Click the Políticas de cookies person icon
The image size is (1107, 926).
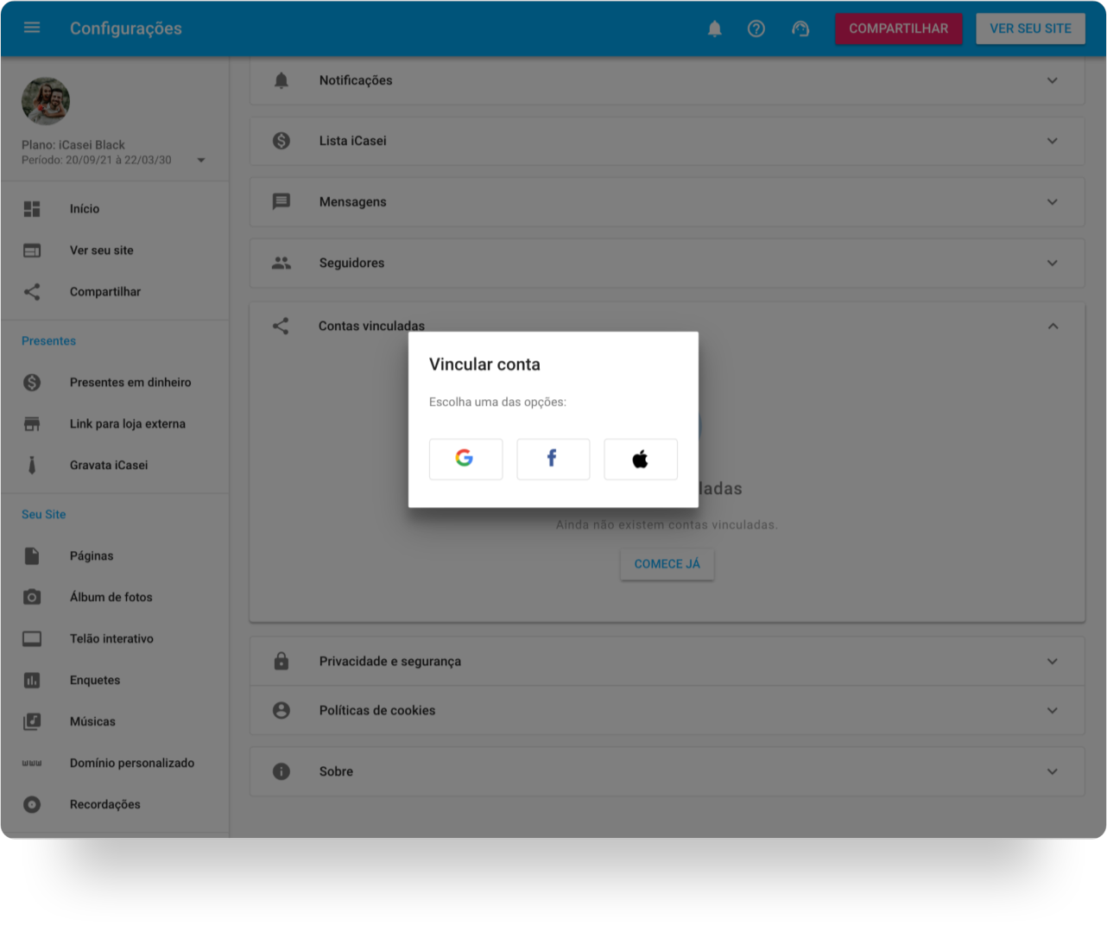[281, 710]
